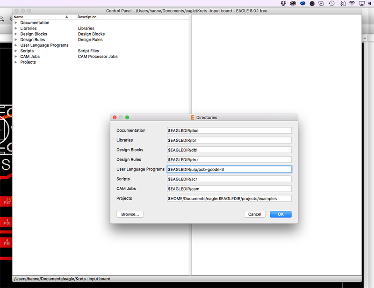
Task: Click the blue swirl menu bar icon
Action: point(302,3)
